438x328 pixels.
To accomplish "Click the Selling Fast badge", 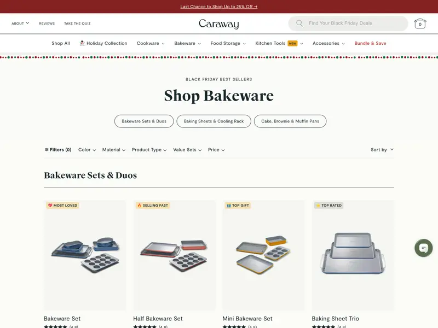I will point(153,206).
